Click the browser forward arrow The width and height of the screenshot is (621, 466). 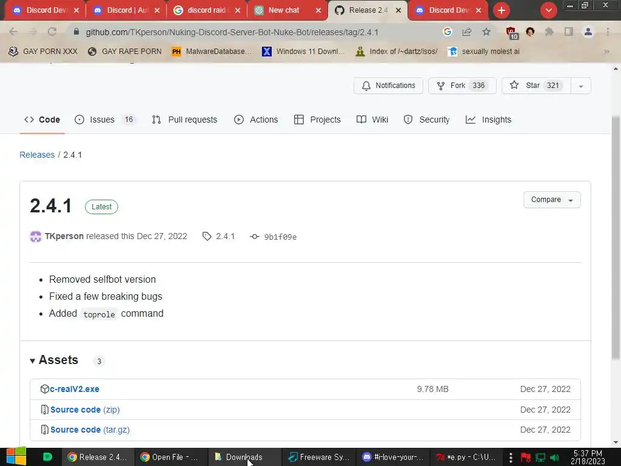[x=33, y=32]
